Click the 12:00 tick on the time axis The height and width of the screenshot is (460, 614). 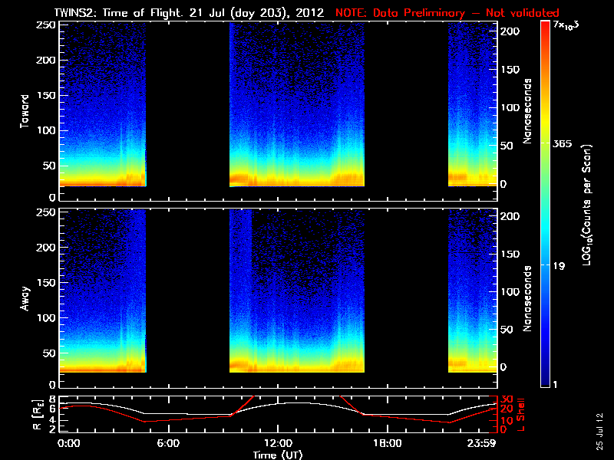pyautogui.click(x=278, y=443)
